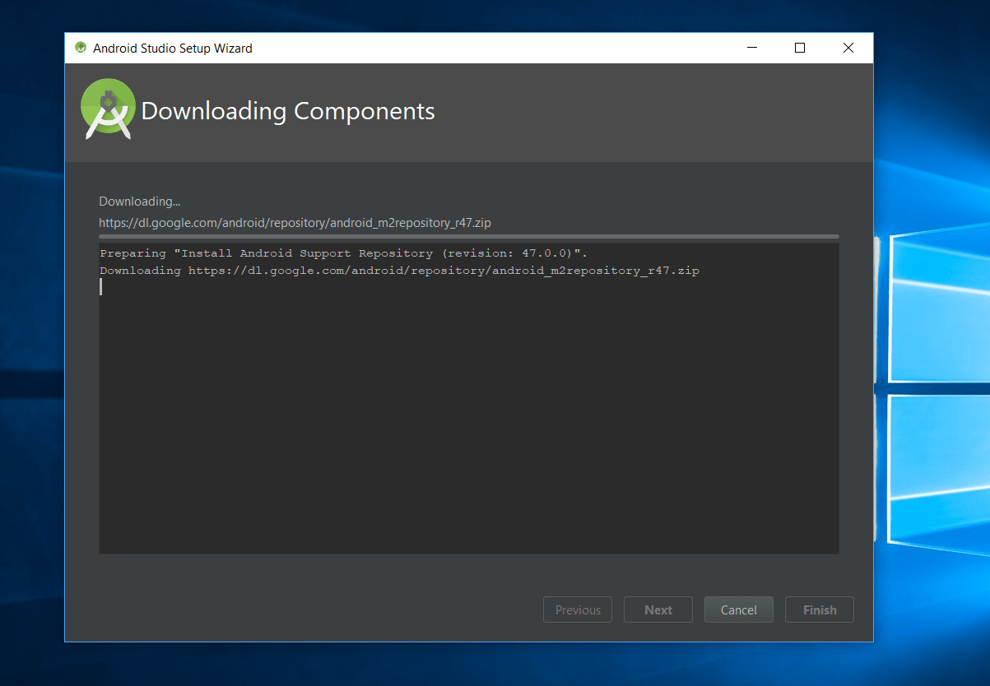Screen dimensions: 990x686
Task: Click the download progress bar
Action: click(469, 236)
